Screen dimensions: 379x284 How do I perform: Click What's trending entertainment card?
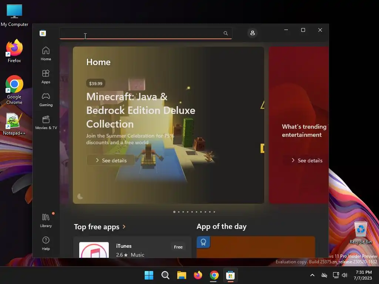point(299,125)
